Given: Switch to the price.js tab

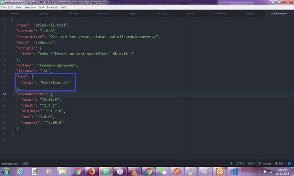Looking at the screenshot, I should (191, 13).
